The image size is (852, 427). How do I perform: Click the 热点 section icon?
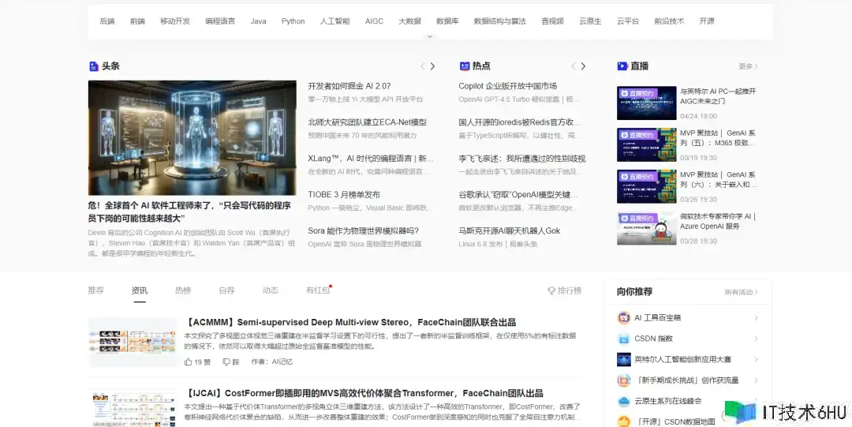click(465, 66)
